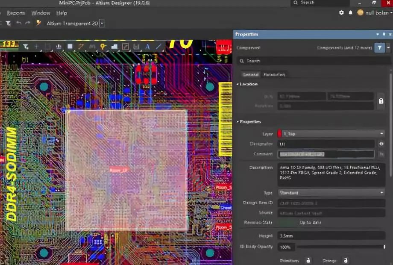The height and width of the screenshot is (265, 393).
Task: Select the rectangle selection tool in the PCB toolbar
Action: point(47,47)
